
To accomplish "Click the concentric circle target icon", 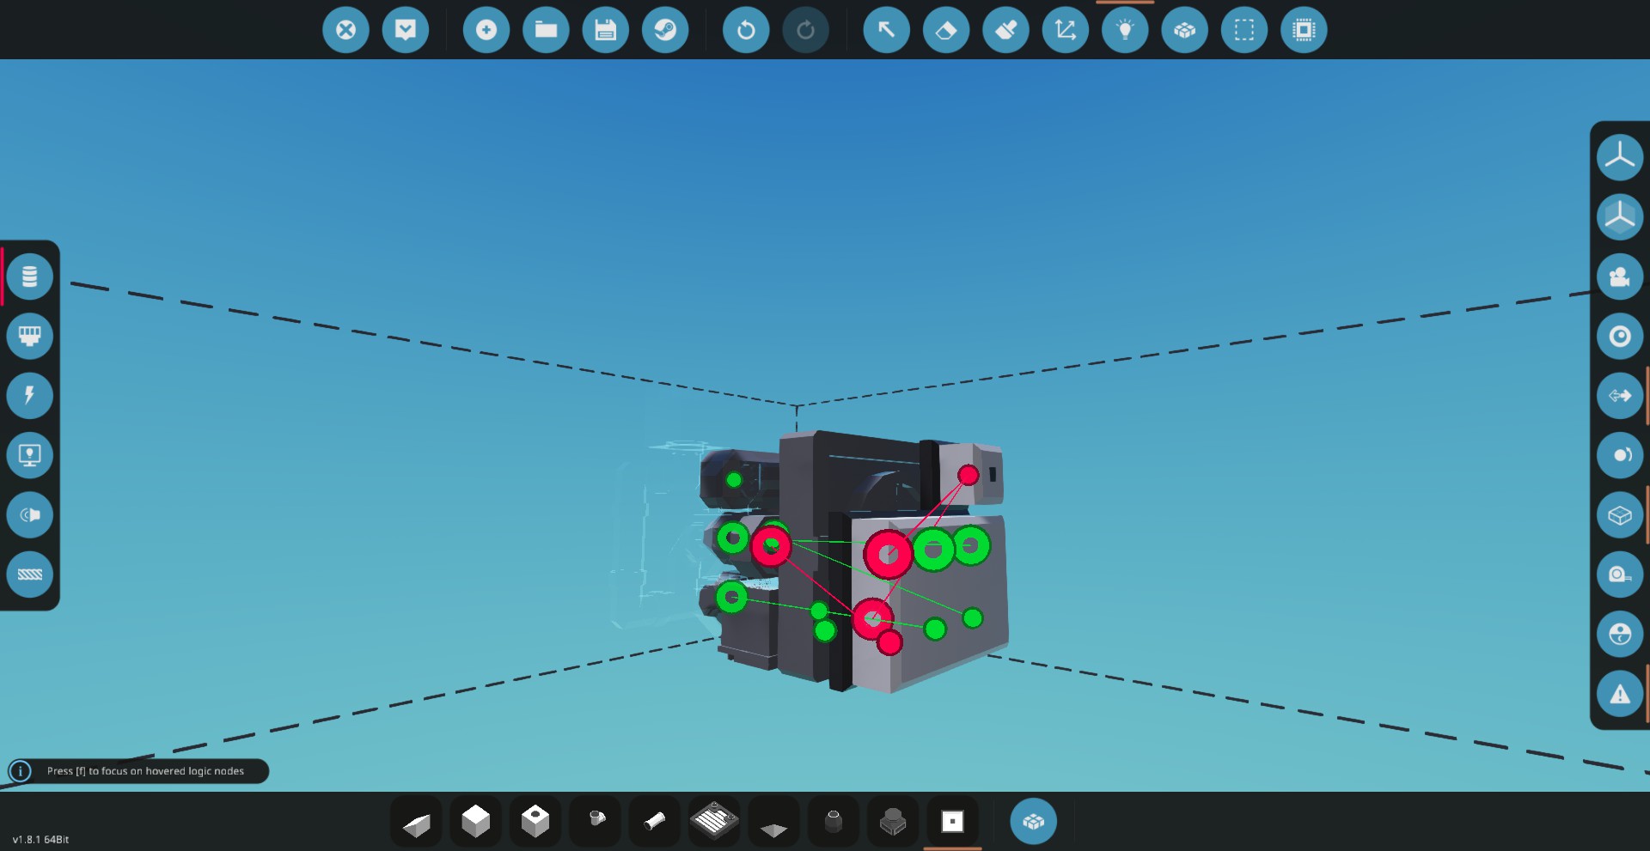I will (x=1620, y=336).
